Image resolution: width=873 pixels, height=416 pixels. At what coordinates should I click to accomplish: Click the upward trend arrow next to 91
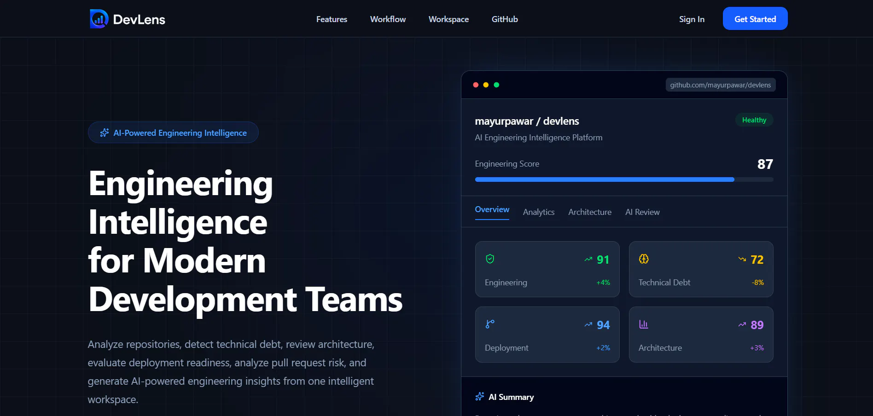[x=588, y=260]
